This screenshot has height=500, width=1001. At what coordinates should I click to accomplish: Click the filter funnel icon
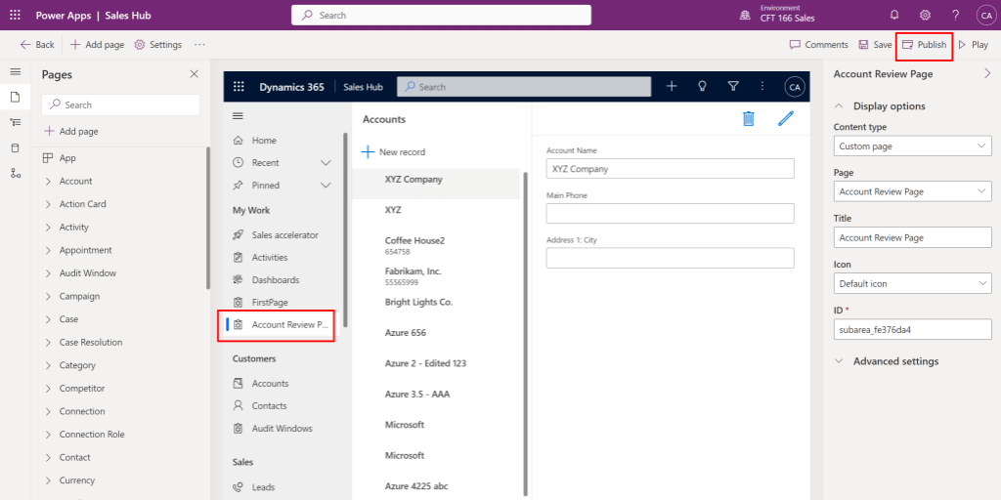733,86
